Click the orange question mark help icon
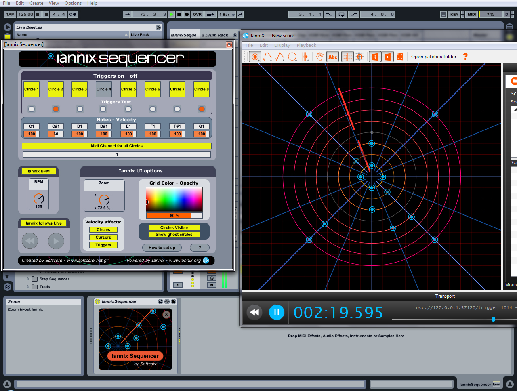Image resolution: width=517 pixels, height=391 pixels. click(x=465, y=57)
